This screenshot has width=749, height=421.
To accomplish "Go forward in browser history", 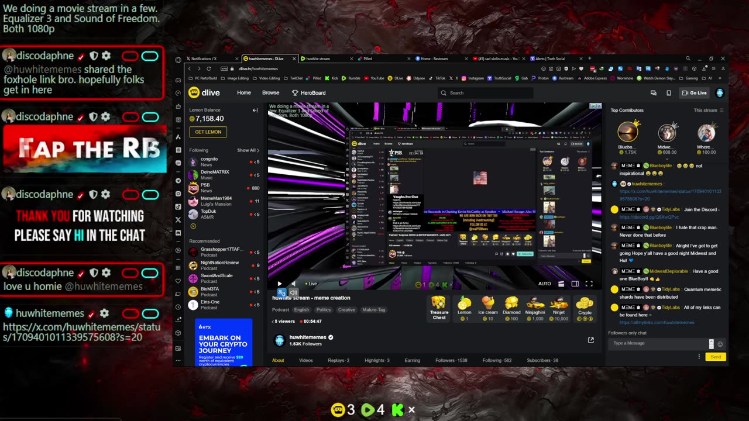I will (x=199, y=68).
